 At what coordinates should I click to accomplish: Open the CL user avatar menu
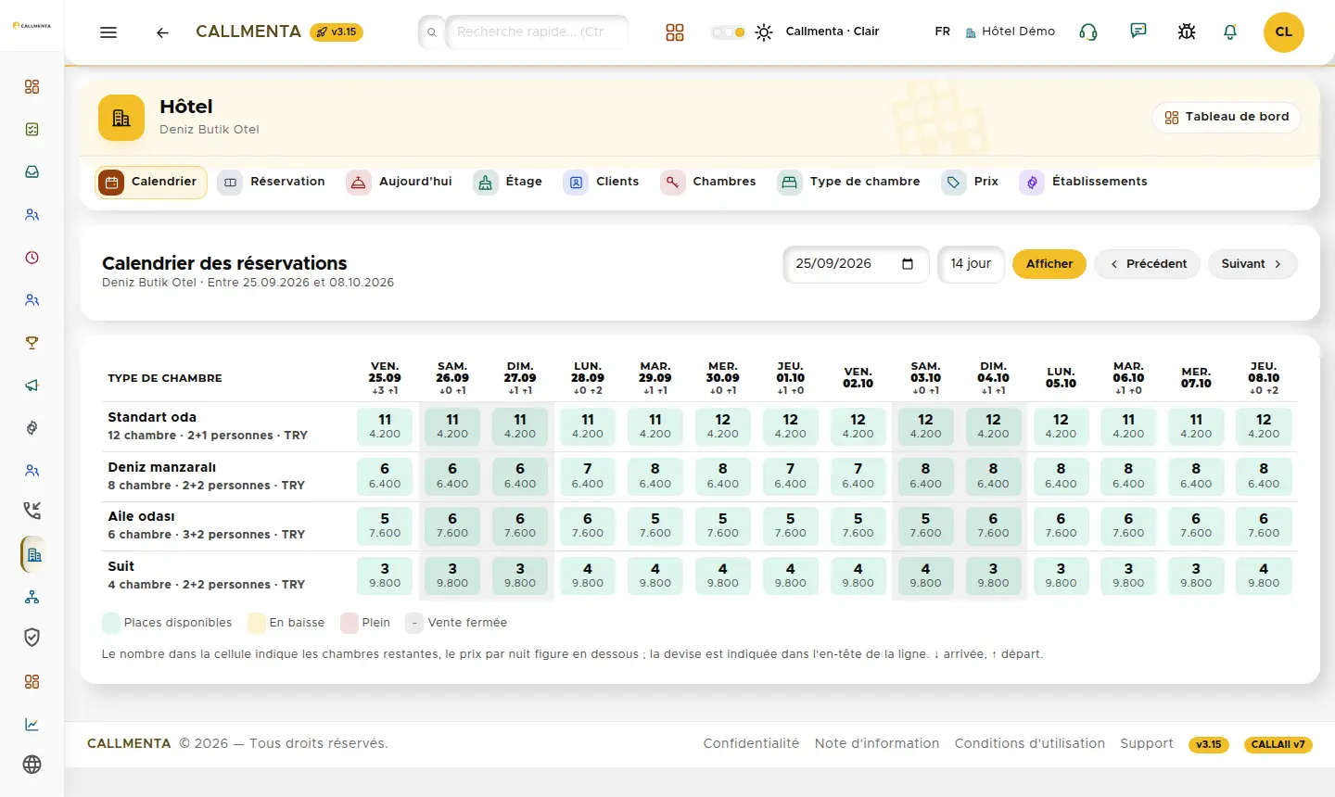[x=1284, y=32]
